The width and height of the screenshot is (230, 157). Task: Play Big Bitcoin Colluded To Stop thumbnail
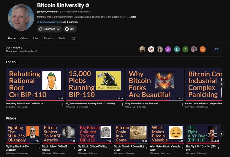click(95, 134)
